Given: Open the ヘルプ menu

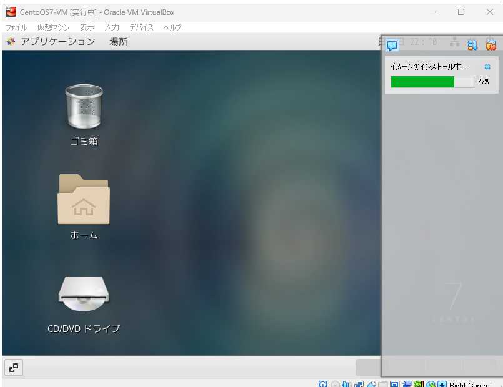Looking at the screenshot, I should pos(172,27).
